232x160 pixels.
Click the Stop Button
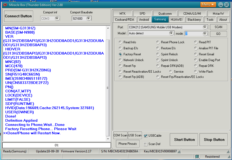pyautogui.click(x=214, y=140)
